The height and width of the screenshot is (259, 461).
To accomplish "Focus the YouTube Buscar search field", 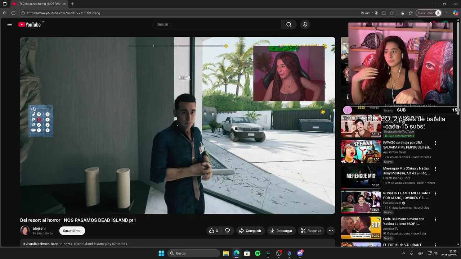I will pyautogui.click(x=217, y=24).
